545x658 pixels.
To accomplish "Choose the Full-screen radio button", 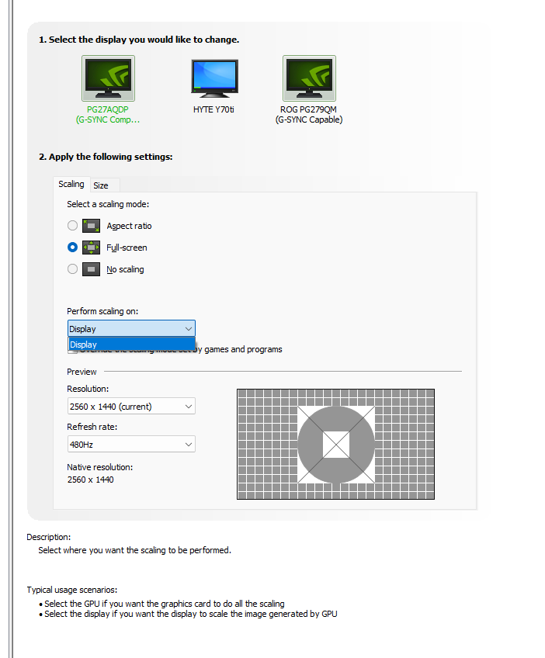I will [73, 248].
